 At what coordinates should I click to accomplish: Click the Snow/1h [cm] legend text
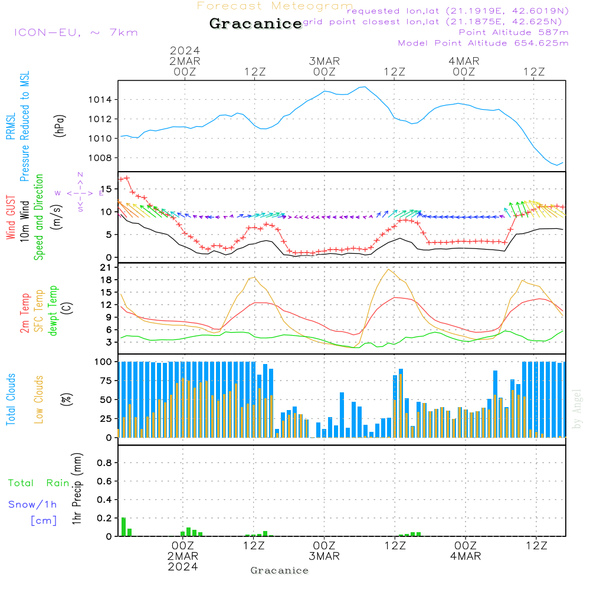(x=32, y=512)
